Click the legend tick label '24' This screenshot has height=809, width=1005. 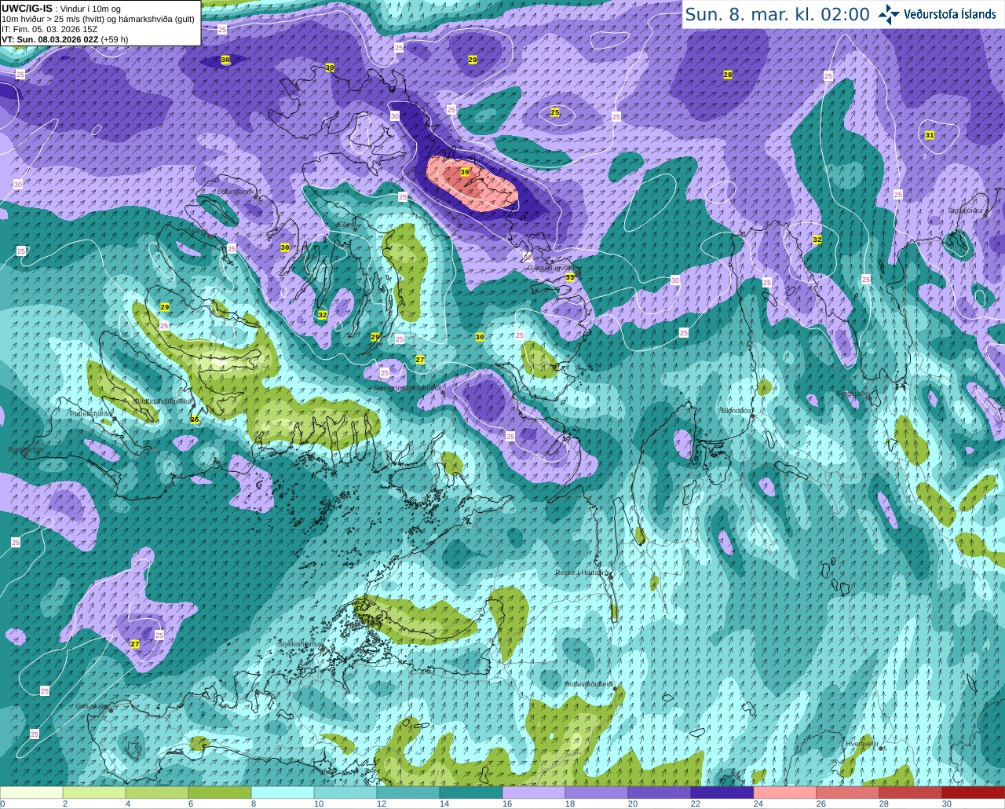coord(758,804)
